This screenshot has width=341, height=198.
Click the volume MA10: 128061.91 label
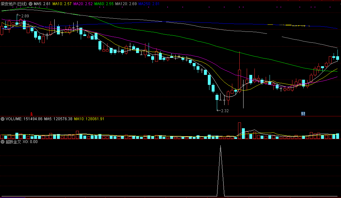tap(89, 119)
